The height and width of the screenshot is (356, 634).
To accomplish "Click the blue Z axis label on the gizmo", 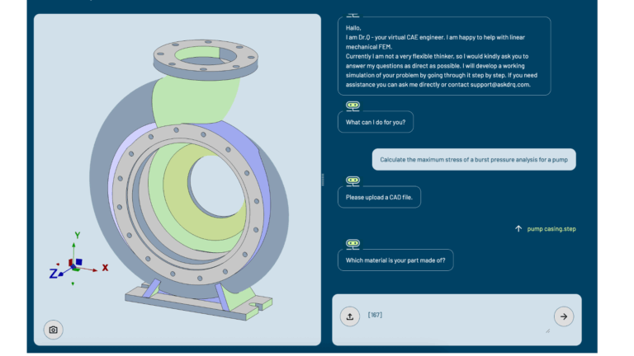I will point(53,274).
